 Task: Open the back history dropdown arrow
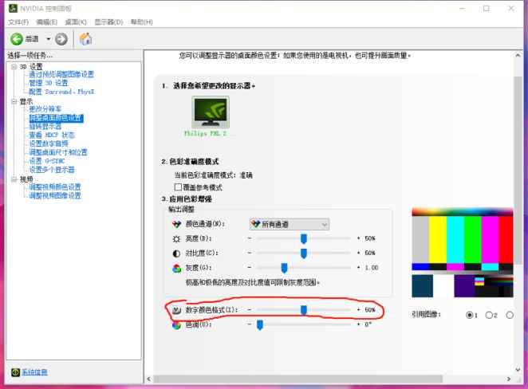(49, 38)
